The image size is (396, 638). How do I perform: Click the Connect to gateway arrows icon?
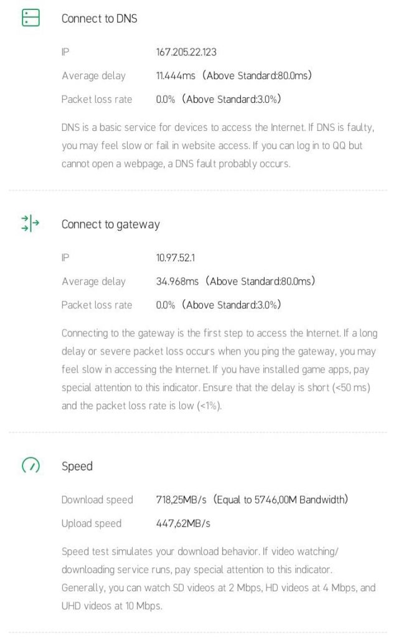coord(30,224)
